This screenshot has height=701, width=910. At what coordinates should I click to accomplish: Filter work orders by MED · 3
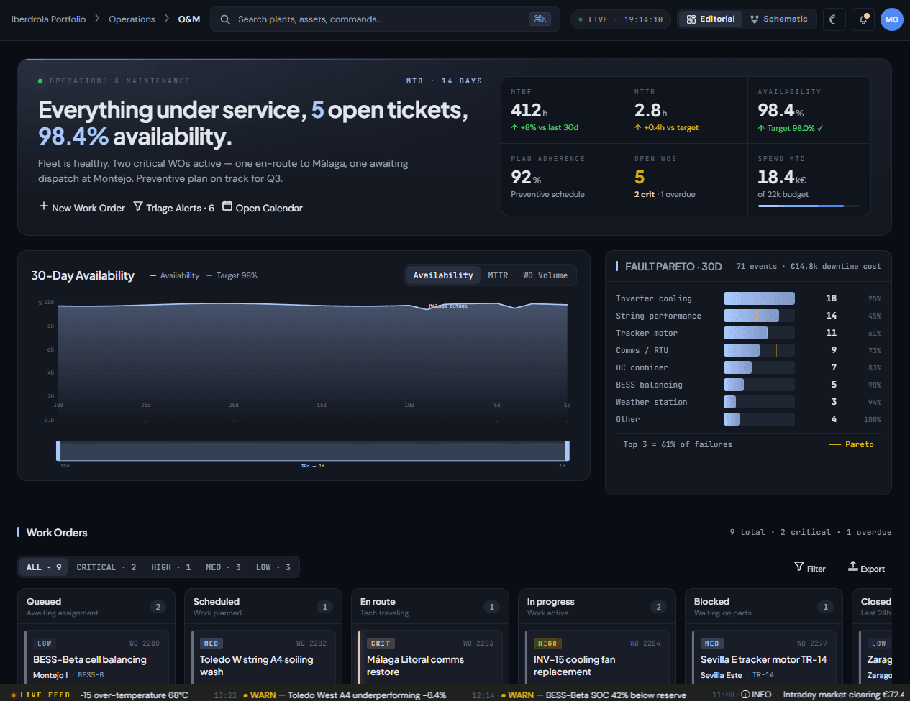point(223,567)
